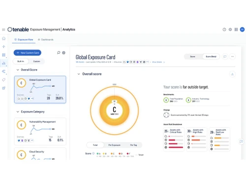Open the Home icon in left sidebar
Screen dimensions: 246x185
point(4,38)
